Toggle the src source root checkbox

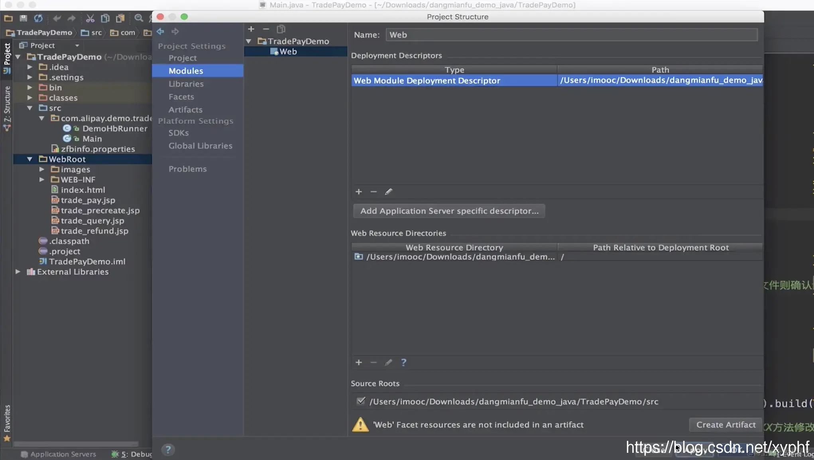[361, 401]
